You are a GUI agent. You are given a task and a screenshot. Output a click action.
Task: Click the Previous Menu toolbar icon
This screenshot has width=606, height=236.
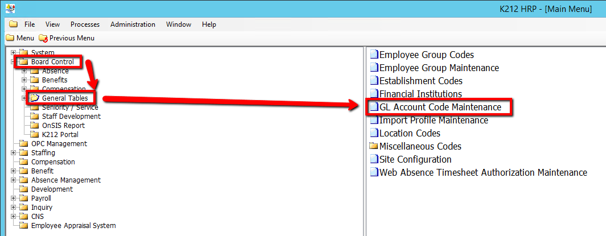point(43,38)
